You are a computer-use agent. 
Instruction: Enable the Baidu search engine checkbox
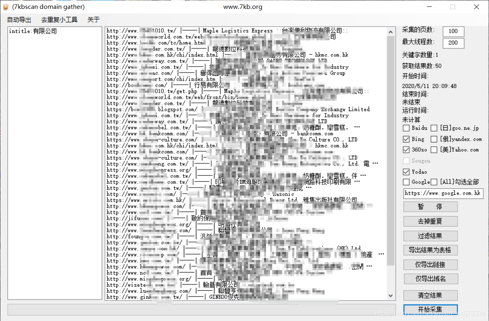406,128
